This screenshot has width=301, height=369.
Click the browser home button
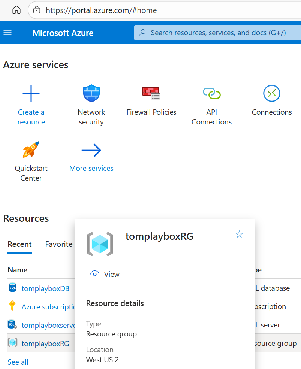16,10
